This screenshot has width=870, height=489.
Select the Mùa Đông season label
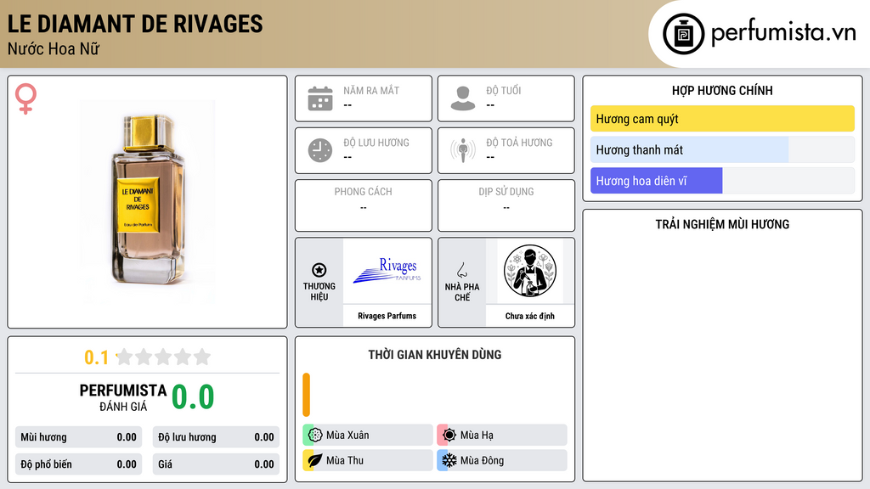[x=483, y=460]
